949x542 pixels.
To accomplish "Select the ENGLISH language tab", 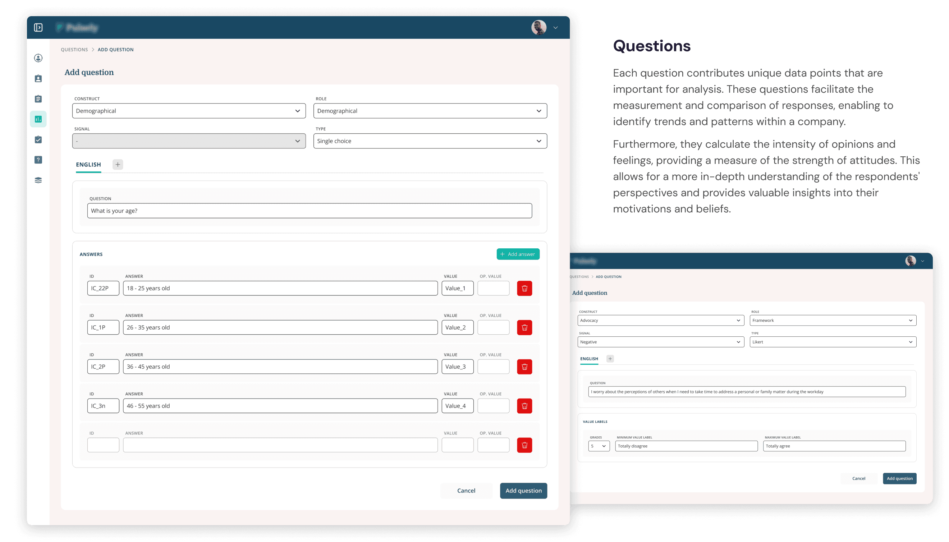I will (x=88, y=165).
